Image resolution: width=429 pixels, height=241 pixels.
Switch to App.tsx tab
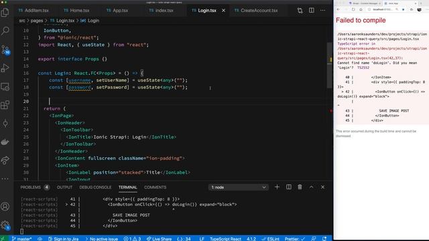(117, 11)
